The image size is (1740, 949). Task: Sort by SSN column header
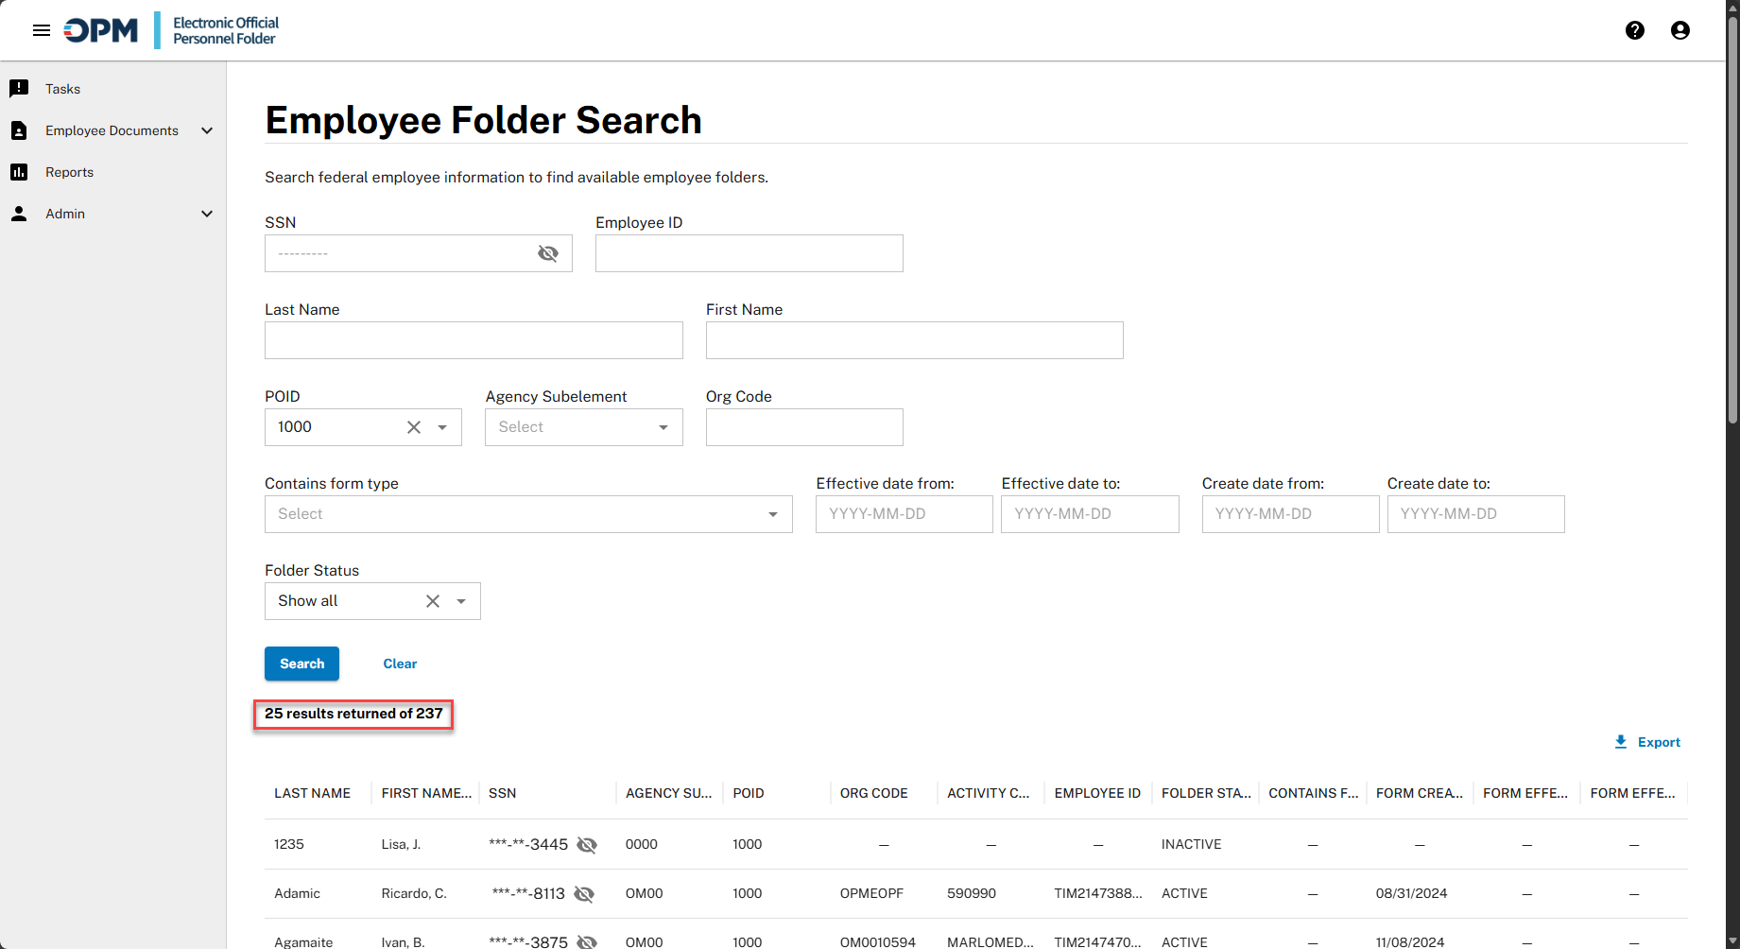point(502,793)
